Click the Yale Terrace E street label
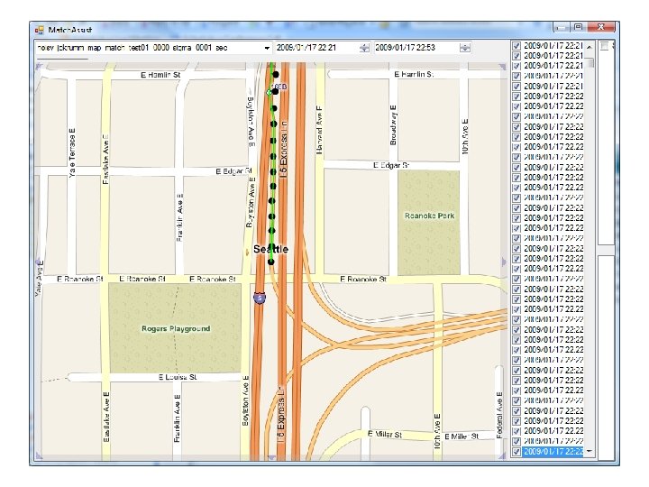 click(72, 152)
